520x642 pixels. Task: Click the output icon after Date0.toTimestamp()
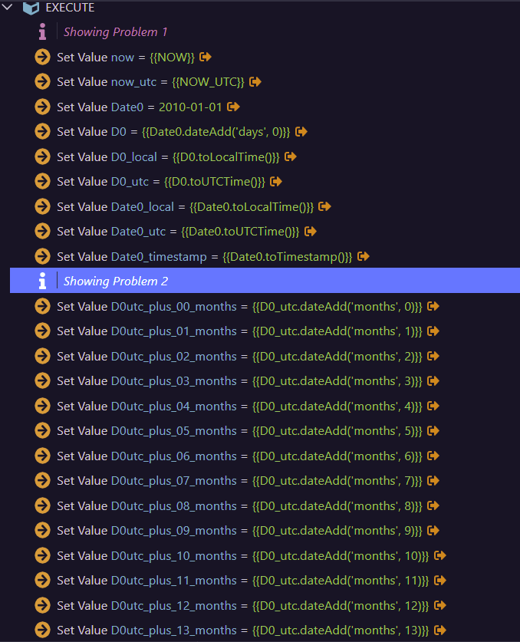point(364,256)
